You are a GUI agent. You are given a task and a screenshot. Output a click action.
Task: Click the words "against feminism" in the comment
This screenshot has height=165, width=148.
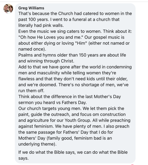click(x=36, y=126)
